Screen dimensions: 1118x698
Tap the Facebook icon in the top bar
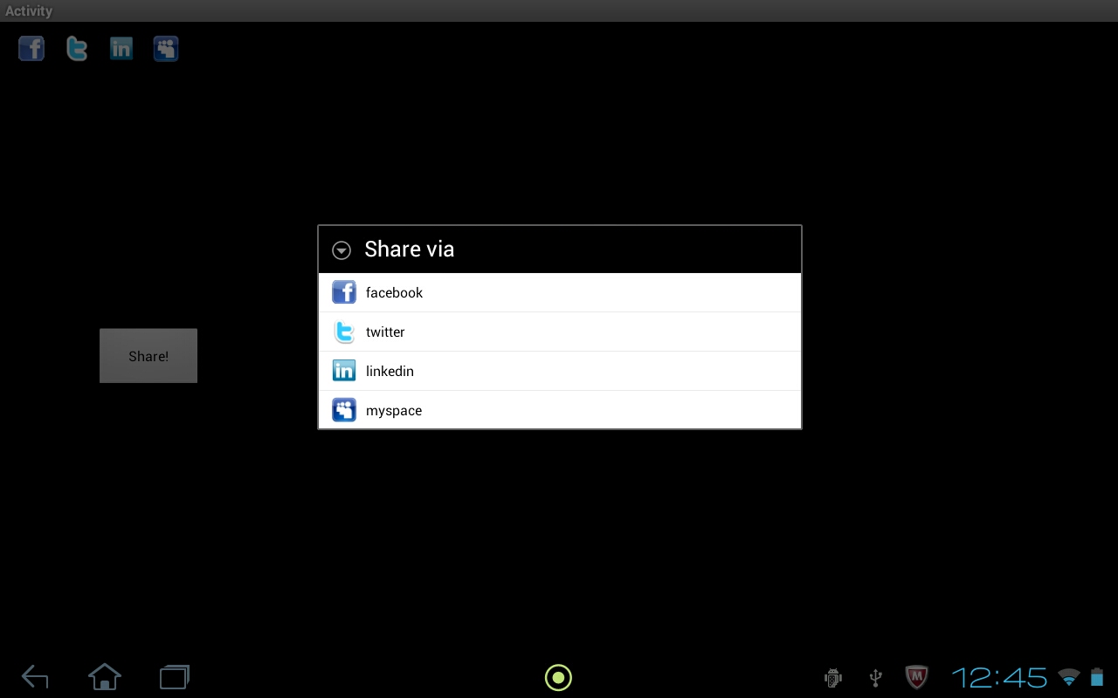tap(31, 48)
